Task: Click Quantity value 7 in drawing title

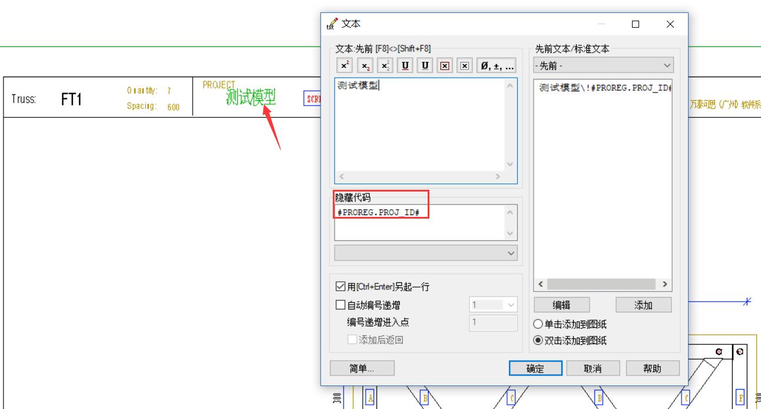Action: click(169, 91)
